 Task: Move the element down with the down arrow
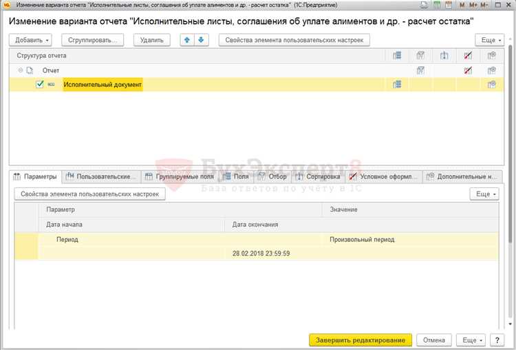point(200,40)
